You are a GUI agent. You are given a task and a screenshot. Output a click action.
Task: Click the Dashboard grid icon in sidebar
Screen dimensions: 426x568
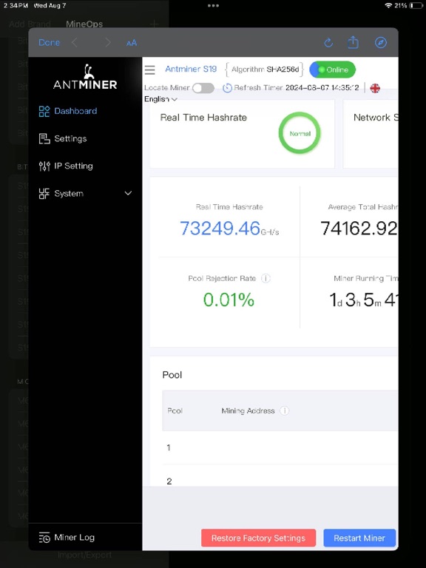click(44, 111)
